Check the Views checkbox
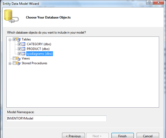This screenshot has width=166, height=138. pyautogui.click(x=14, y=58)
